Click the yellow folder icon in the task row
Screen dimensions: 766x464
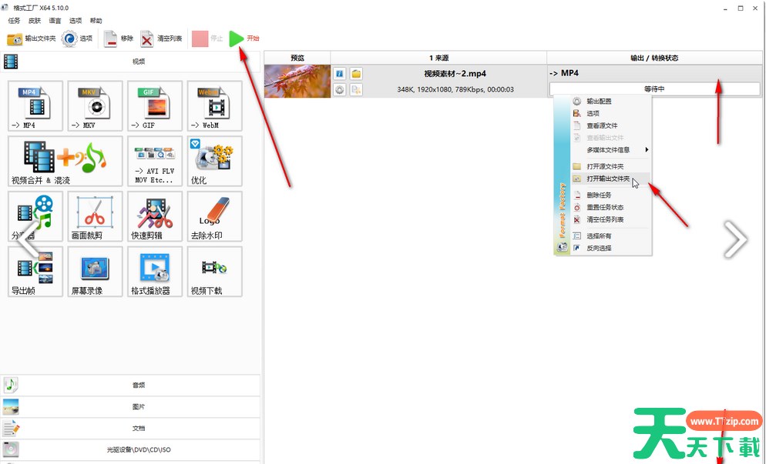pos(356,74)
